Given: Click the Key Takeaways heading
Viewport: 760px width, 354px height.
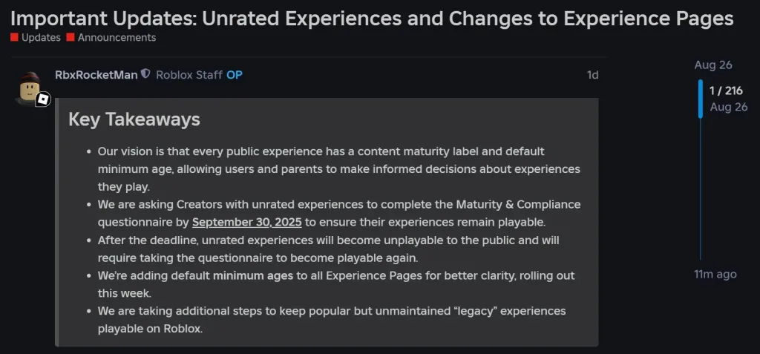Looking at the screenshot, I should pos(134,119).
